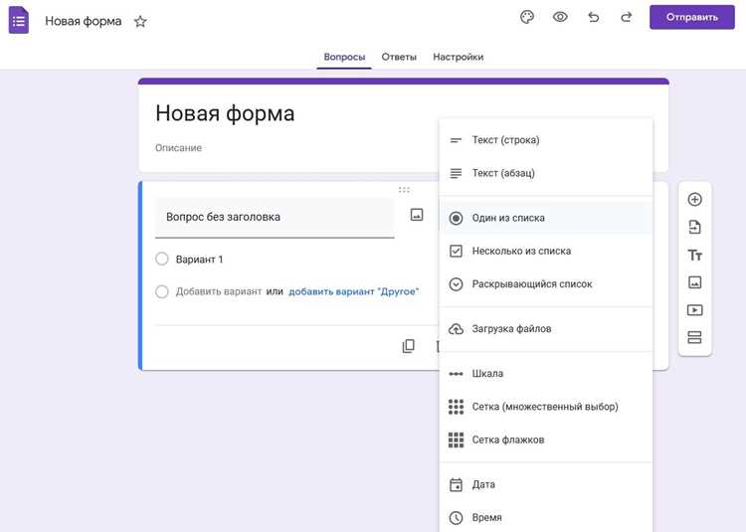Duplicate the question with copy icon
This screenshot has width=746, height=532.
[x=408, y=346]
